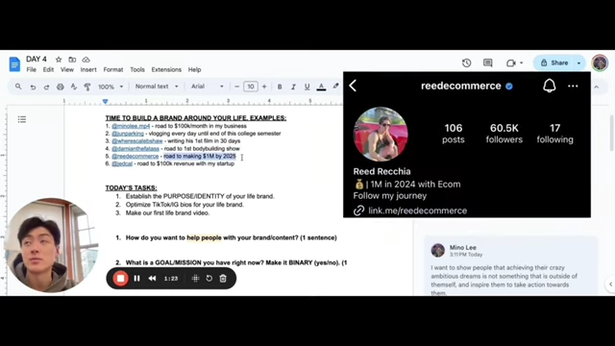Screen dimensions: 615x346
Task: Check the cloud save status icon
Action: [x=86, y=60]
